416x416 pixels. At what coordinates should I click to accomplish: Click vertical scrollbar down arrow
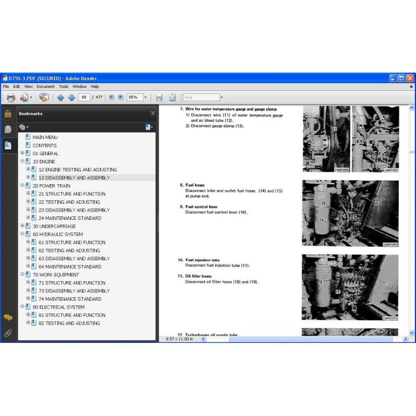[412, 333]
